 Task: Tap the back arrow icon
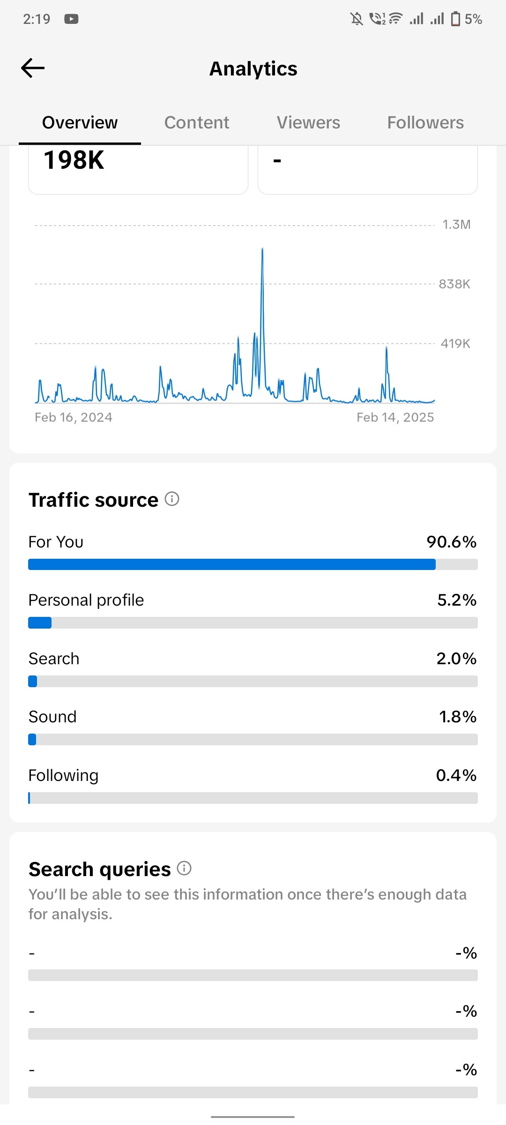pyautogui.click(x=33, y=68)
